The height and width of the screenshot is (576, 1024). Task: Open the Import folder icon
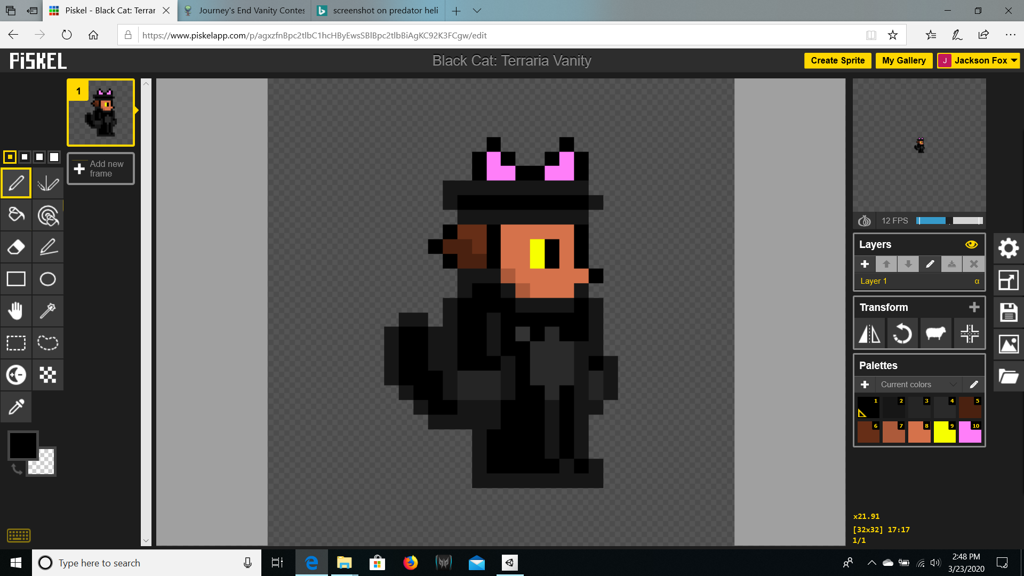click(x=1008, y=376)
